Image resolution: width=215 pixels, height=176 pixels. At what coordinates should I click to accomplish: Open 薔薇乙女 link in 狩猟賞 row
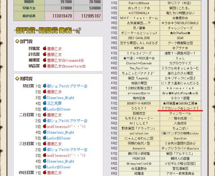pos(54,49)
